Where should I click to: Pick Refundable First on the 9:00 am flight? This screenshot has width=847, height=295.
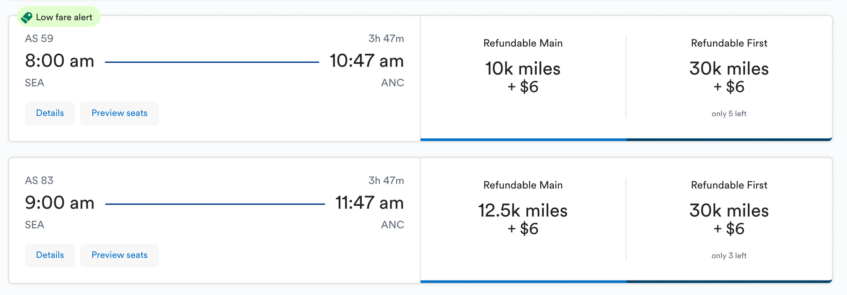click(x=729, y=218)
